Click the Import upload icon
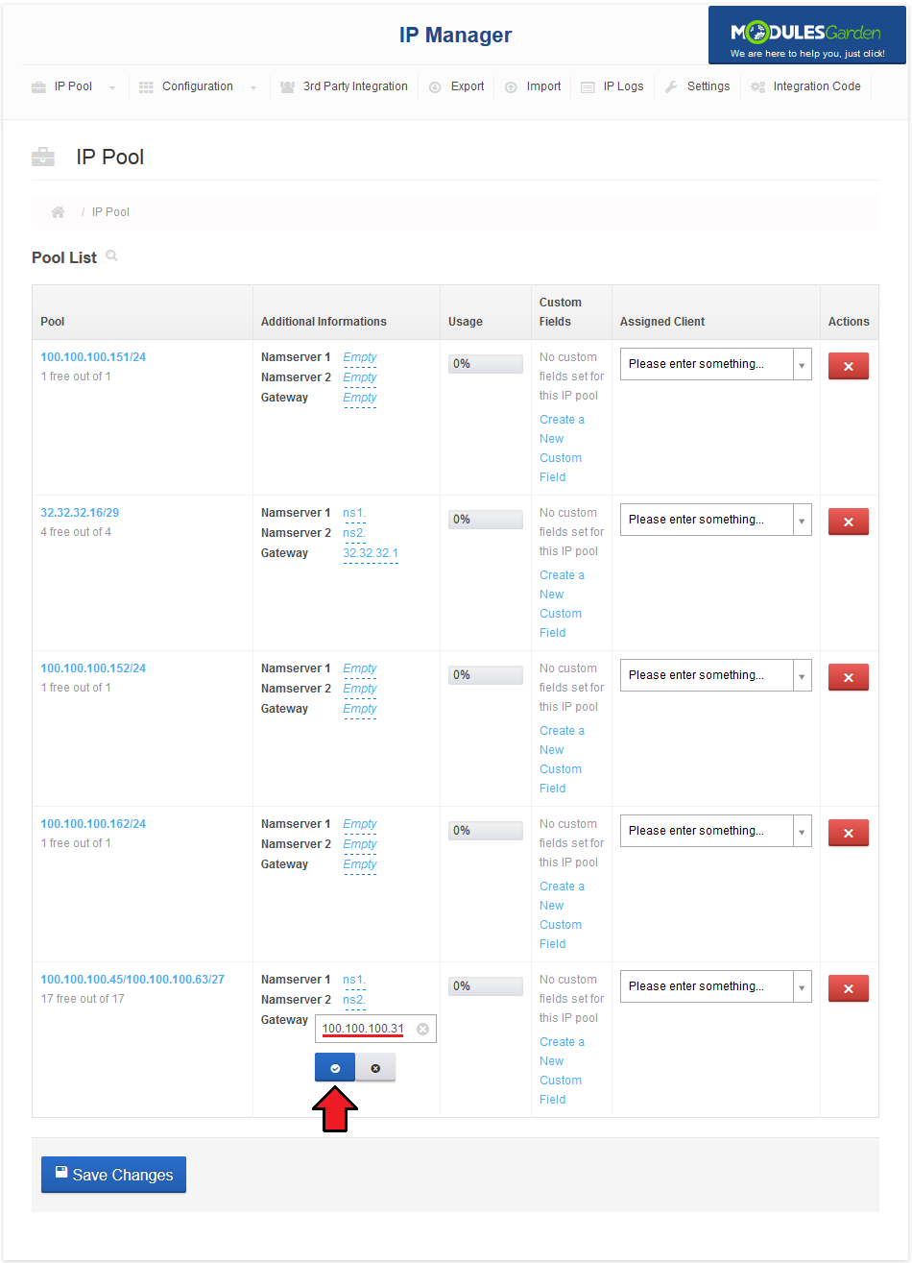Screen dimensions: 912x1263 pos(511,87)
